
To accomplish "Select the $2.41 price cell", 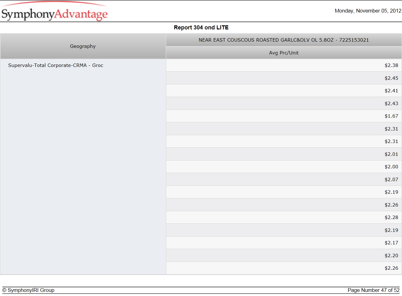I will pos(284,91).
